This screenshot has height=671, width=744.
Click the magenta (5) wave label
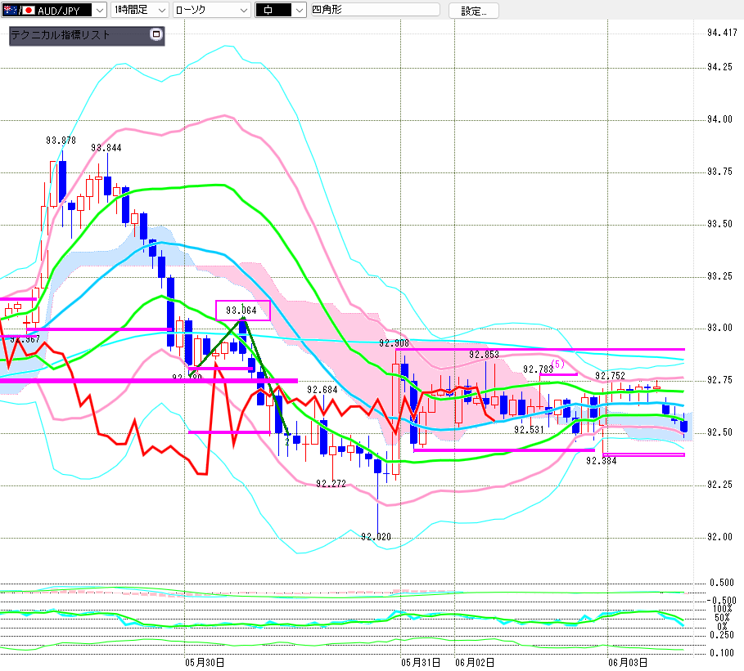(x=557, y=364)
